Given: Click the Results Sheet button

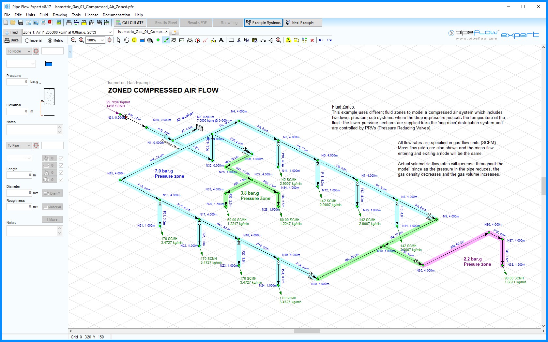Looking at the screenshot, I should (163, 22).
